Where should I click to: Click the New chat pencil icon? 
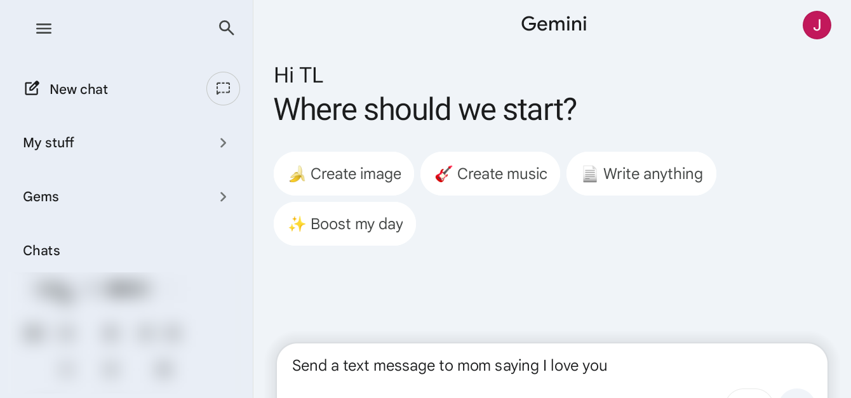click(x=32, y=88)
